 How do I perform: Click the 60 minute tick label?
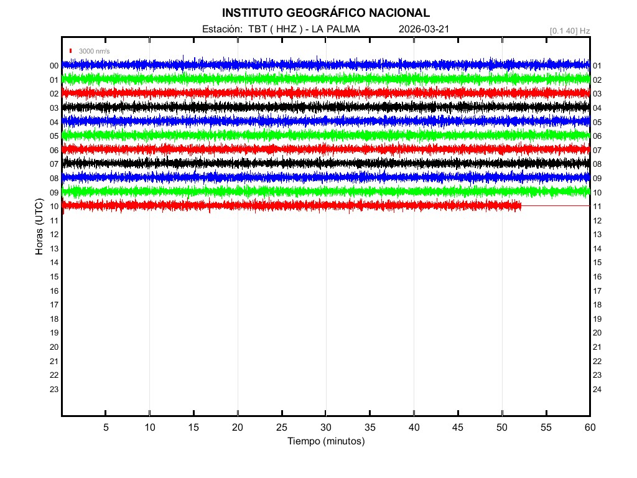point(589,428)
